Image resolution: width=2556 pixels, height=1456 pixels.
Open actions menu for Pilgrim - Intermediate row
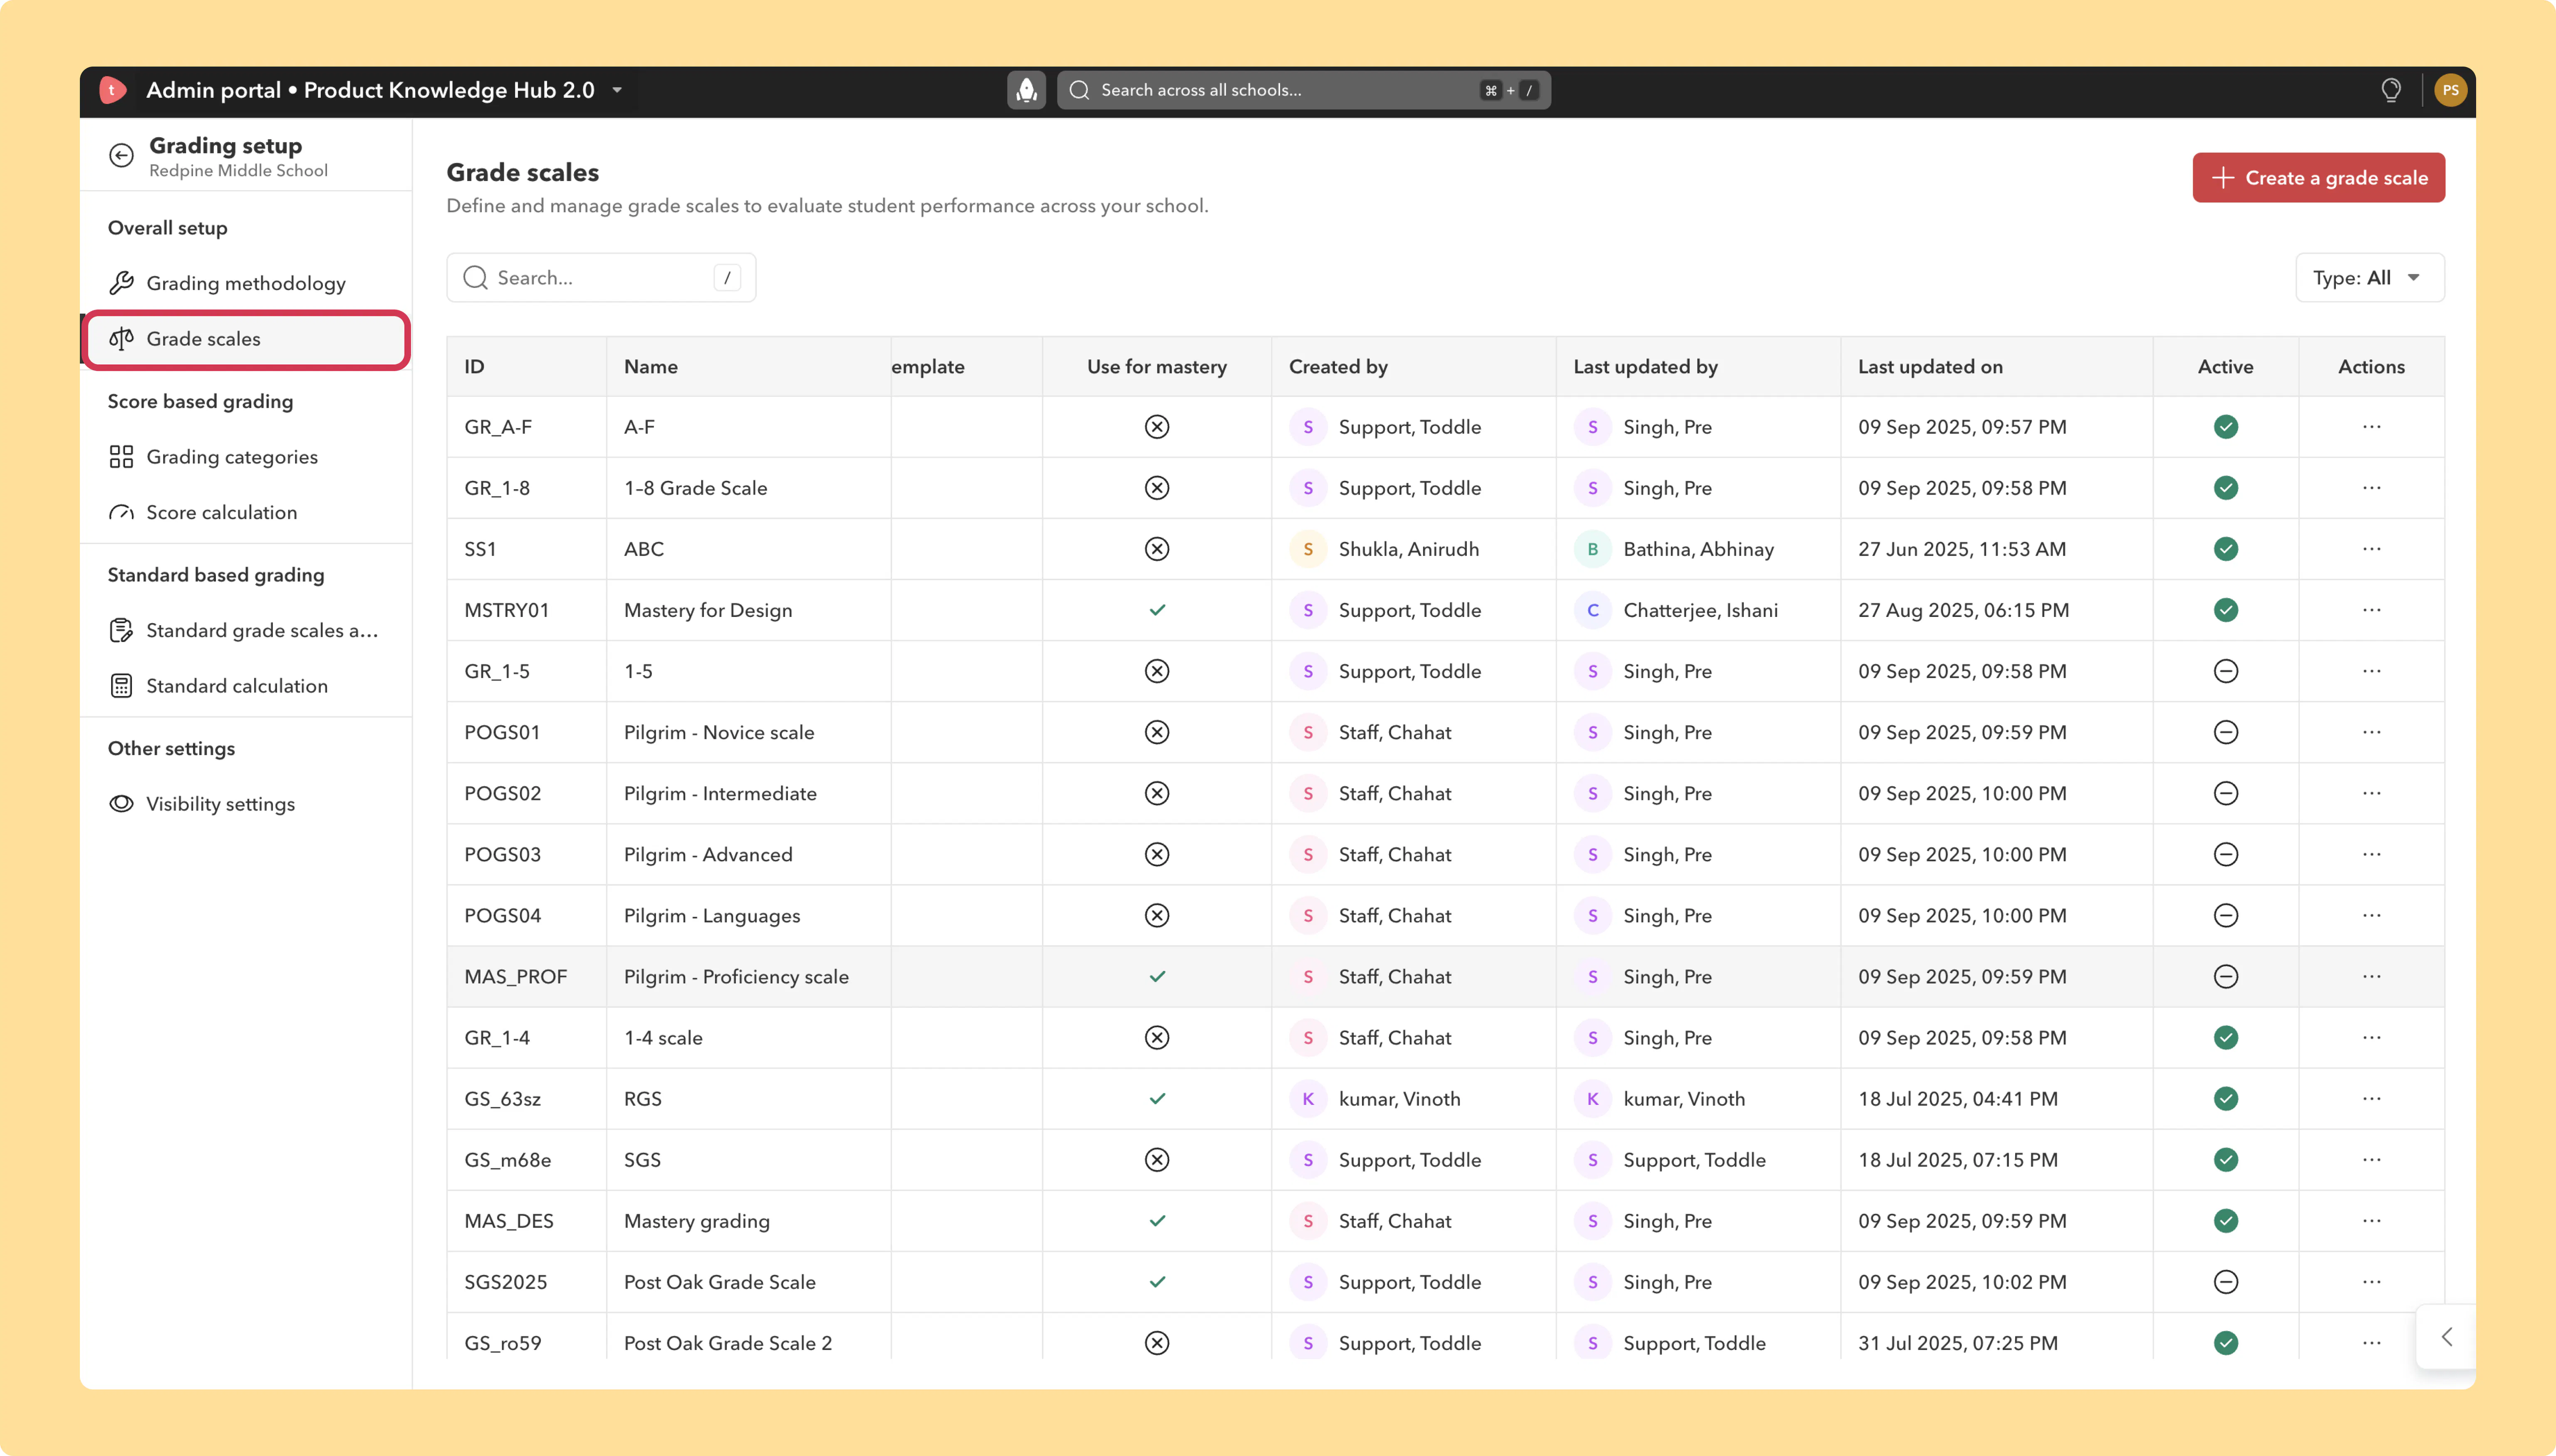click(x=2371, y=793)
